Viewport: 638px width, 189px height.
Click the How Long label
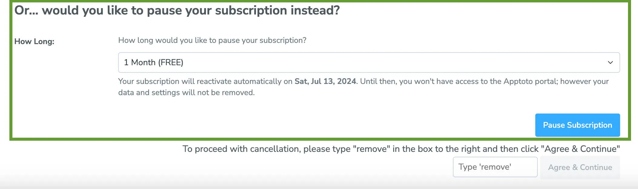35,42
